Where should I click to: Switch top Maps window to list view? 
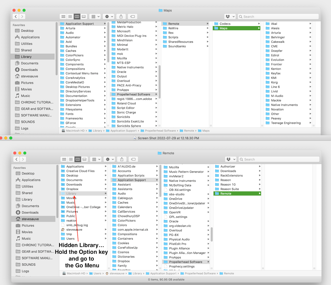[70, 17]
